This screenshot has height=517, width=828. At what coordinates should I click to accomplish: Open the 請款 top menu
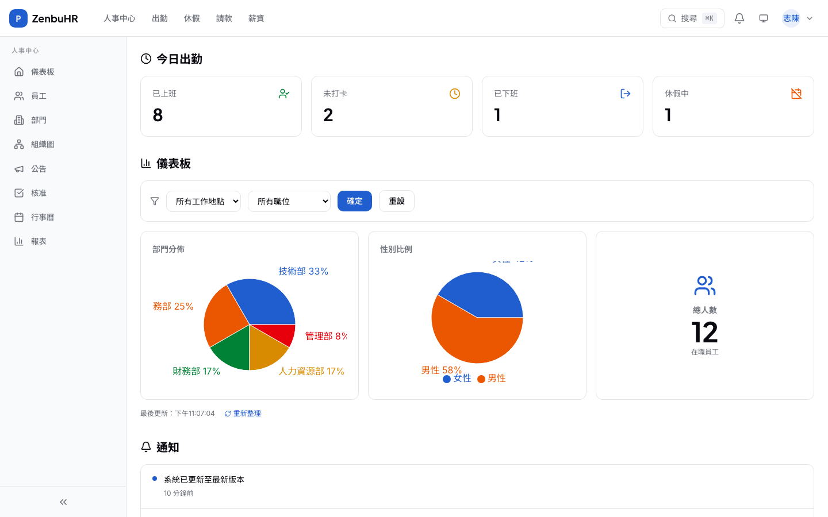(224, 18)
